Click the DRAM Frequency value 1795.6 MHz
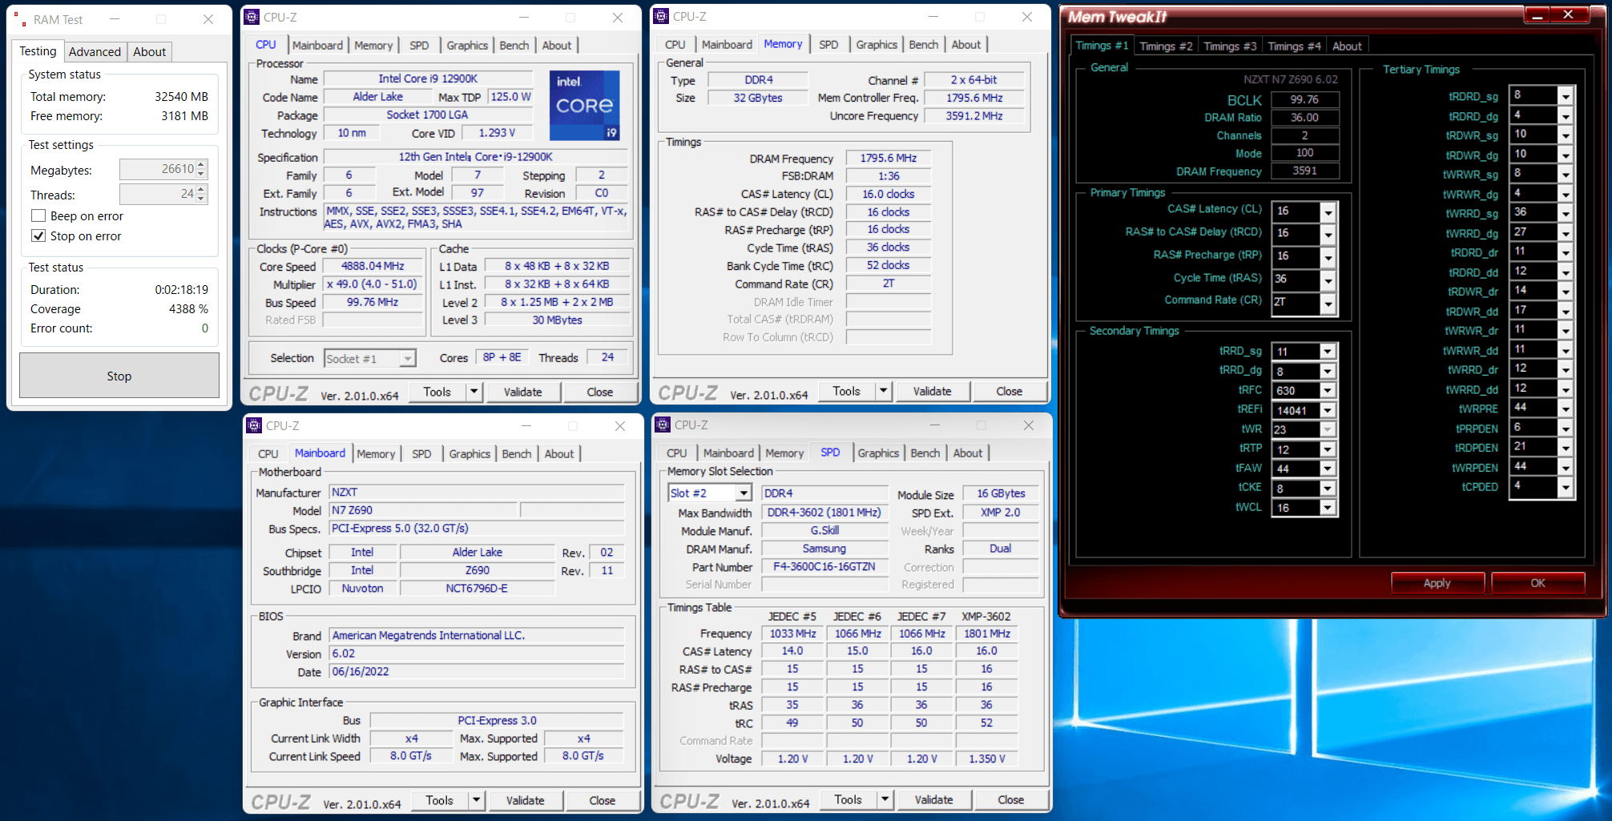1612x821 pixels. click(x=889, y=158)
